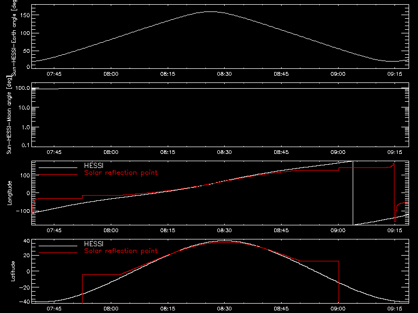Image resolution: width=418 pixels, height=313 pixels.
Task: Click 08:30 label under Latitude plot
Action: 224,309
